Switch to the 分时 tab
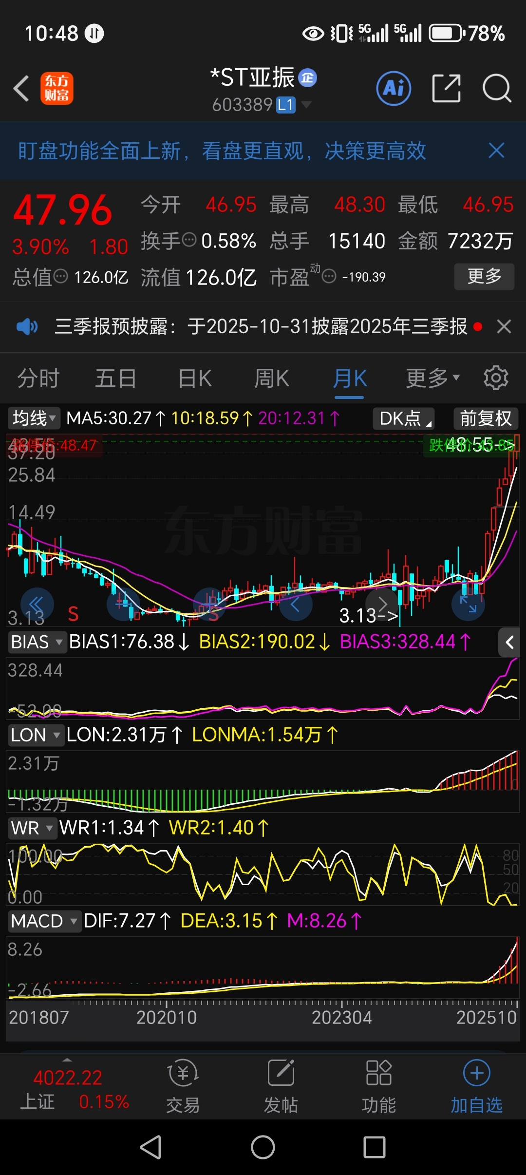526x1175 pixels. (x=38, y=379)
